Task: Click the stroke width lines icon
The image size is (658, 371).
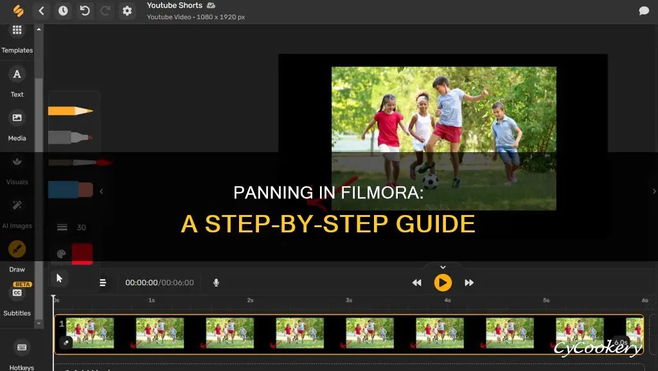Action: pos(62,227)
